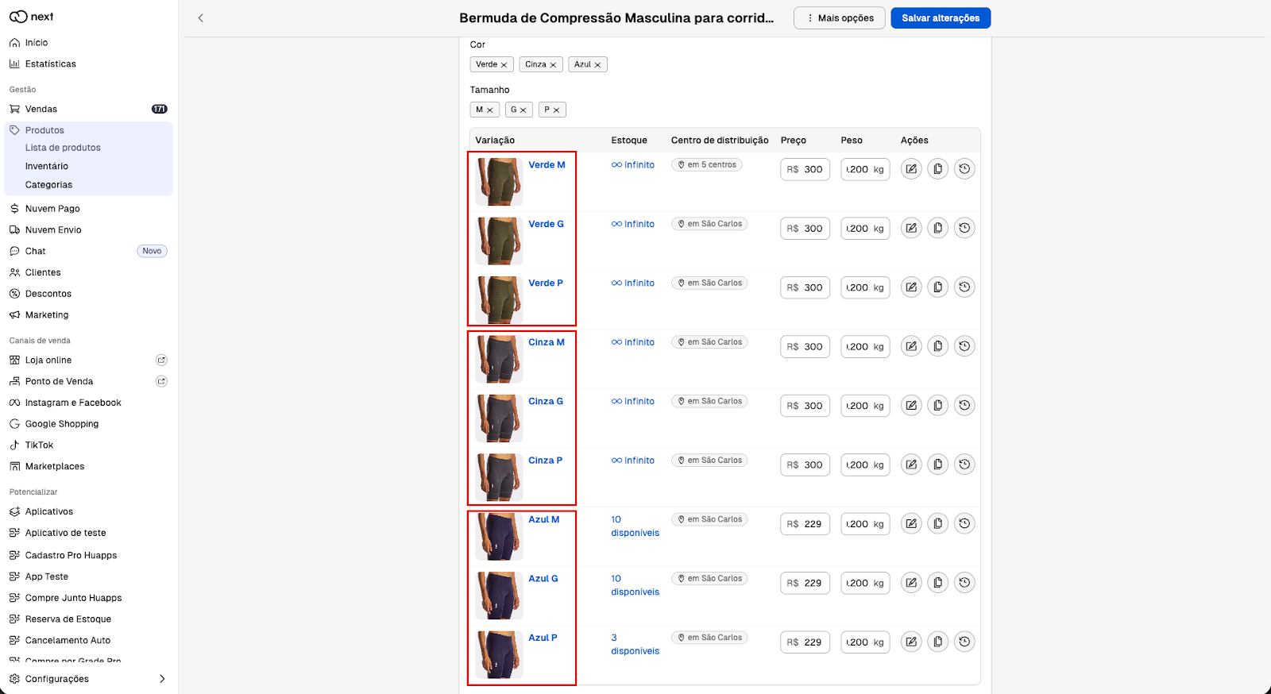Click 10 disponíveis stock for Azul M
The height and width of the screenshot is (694, 1271).
[635, 526]
